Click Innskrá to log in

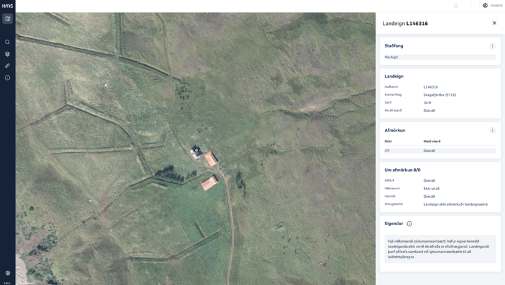point(496,6)
